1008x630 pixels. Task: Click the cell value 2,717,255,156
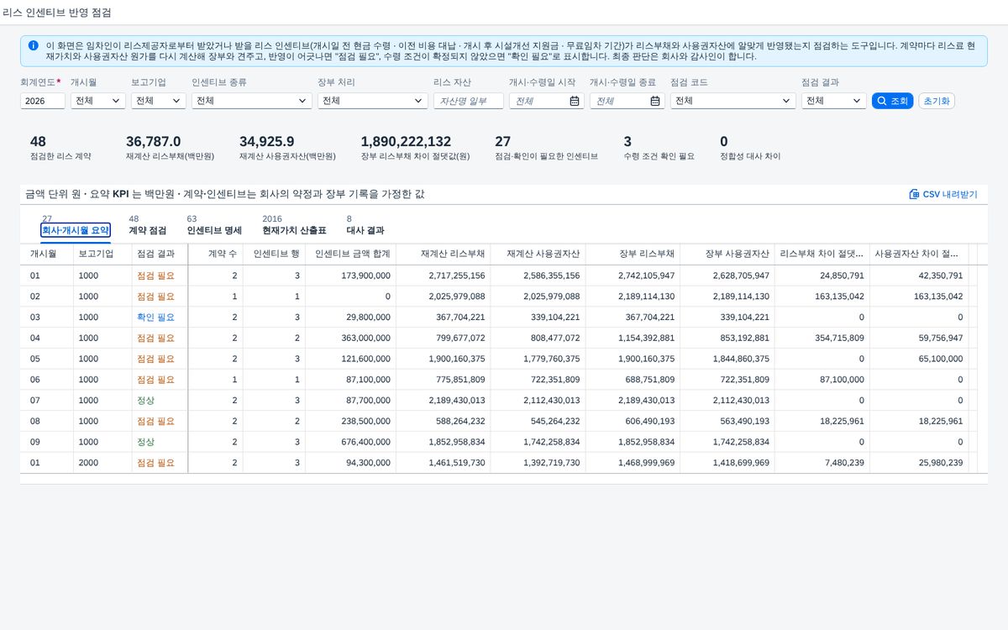click(x=456, y=276)
